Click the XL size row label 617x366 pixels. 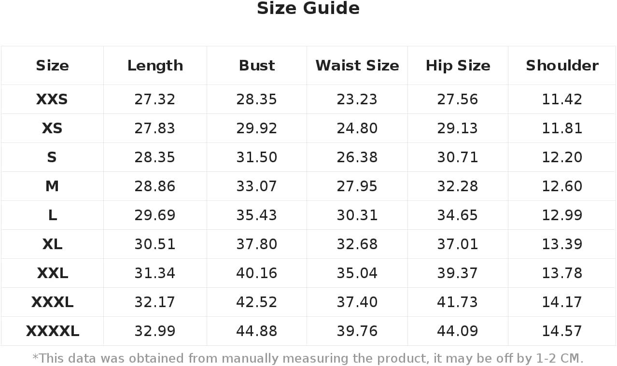(52, 244)
